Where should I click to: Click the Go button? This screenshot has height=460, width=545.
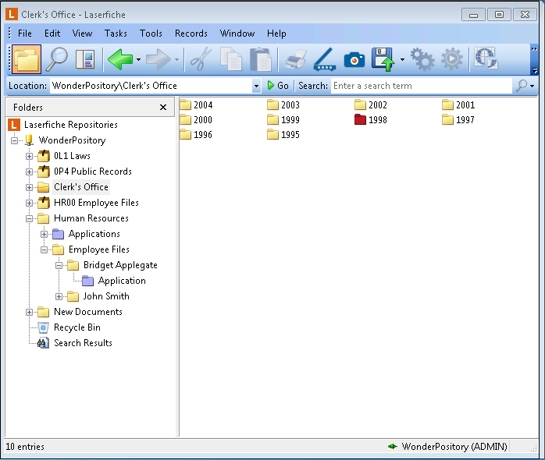point(278,86)
